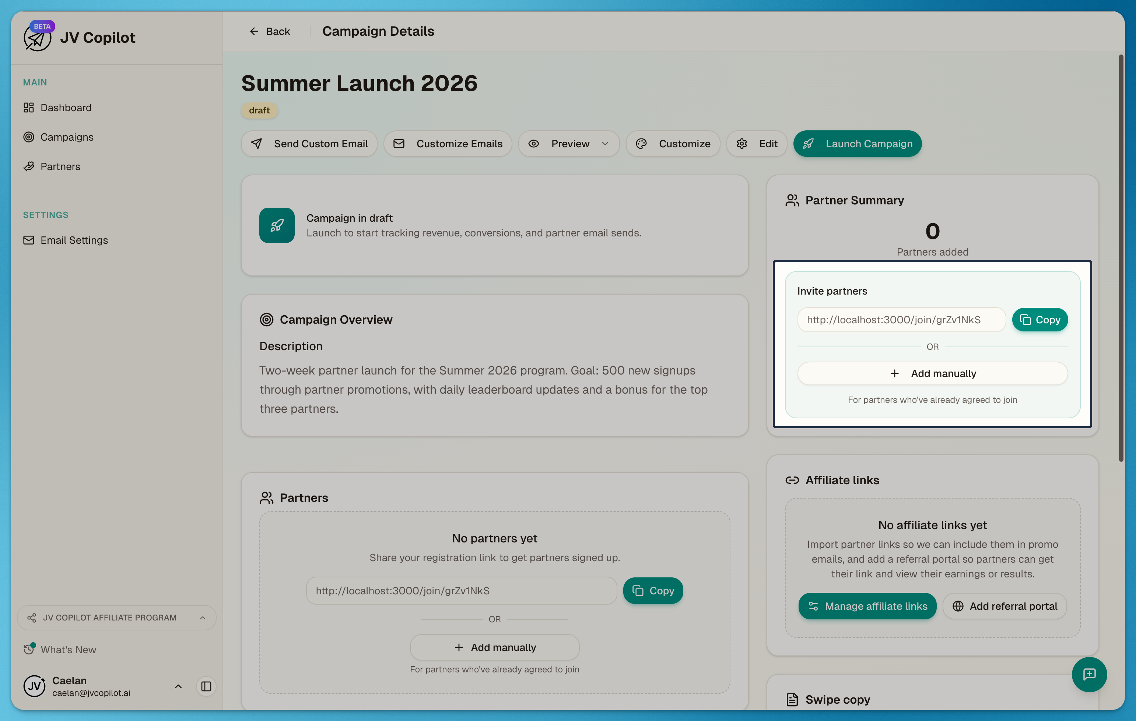The image size is (1136, 721).
Task: Click the JV avatar for Caelan
Action: pyautogui.click(x=34, y=686)
